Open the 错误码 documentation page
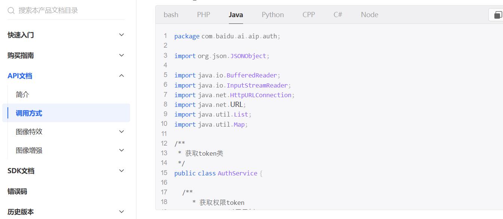 click(17, 191)
